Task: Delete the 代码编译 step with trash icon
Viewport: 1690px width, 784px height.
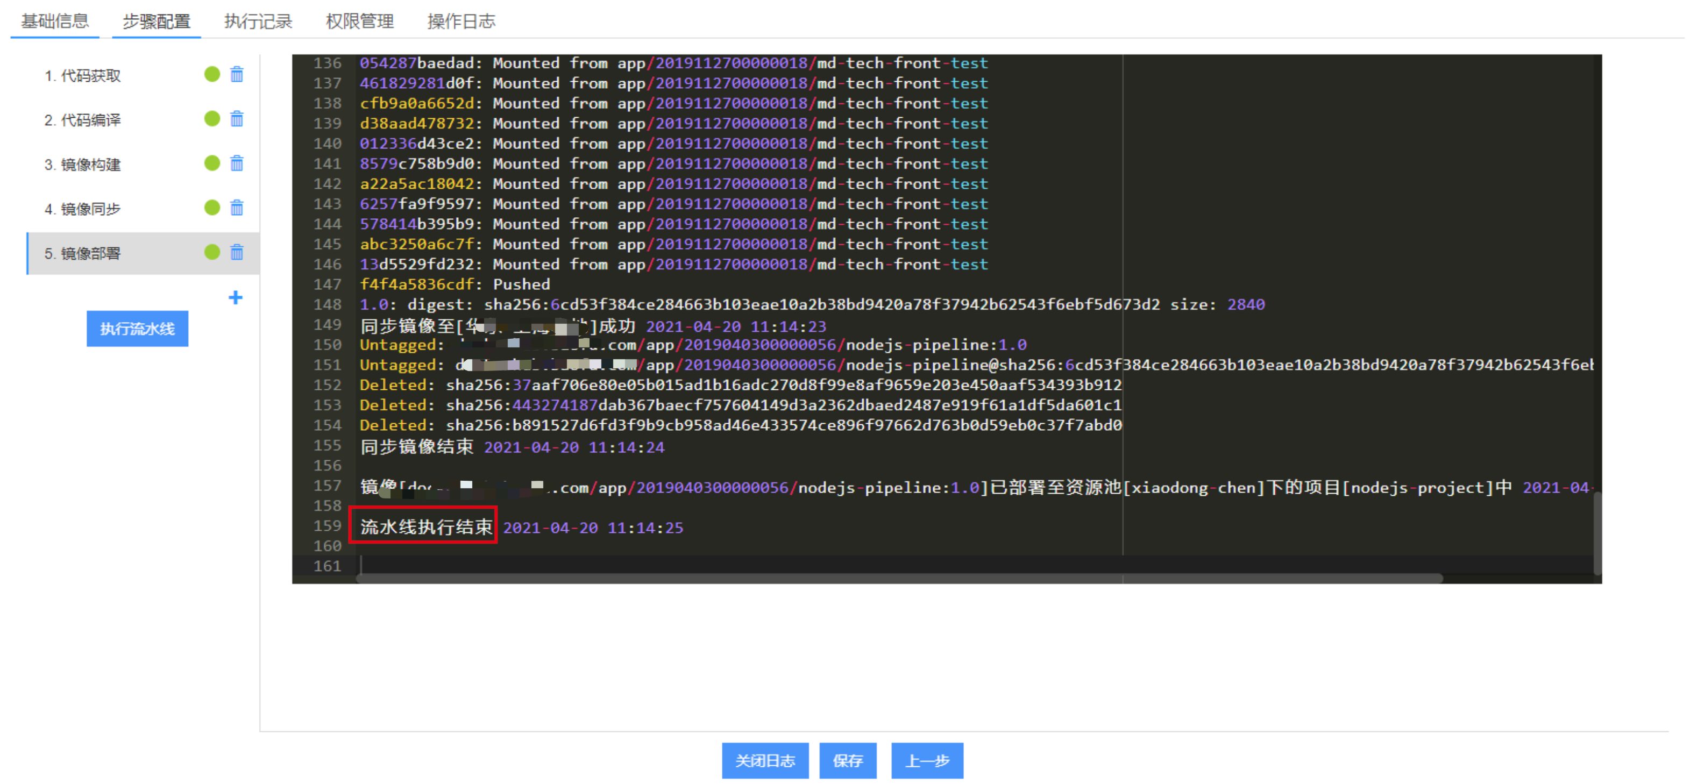Action: pyautogui.click(x=237, y=119)
